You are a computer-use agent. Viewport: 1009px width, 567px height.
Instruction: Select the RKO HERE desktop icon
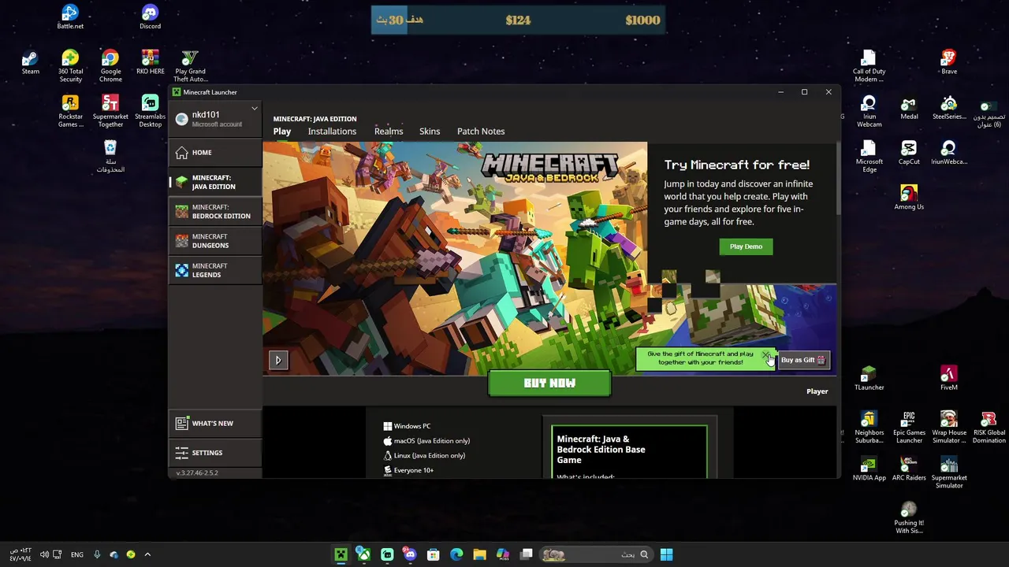150,62
